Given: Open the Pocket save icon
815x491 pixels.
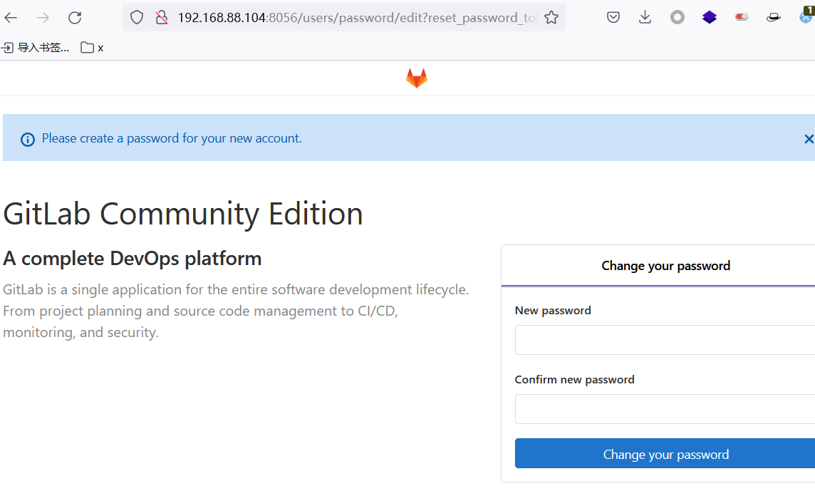Looking at the screenshot, I should tap(613, 18).
